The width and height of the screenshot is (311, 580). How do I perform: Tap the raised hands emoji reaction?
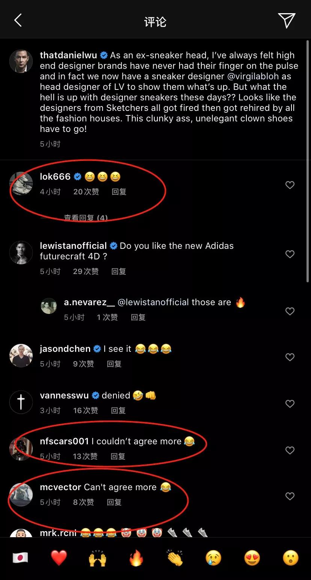pos(98,558)
